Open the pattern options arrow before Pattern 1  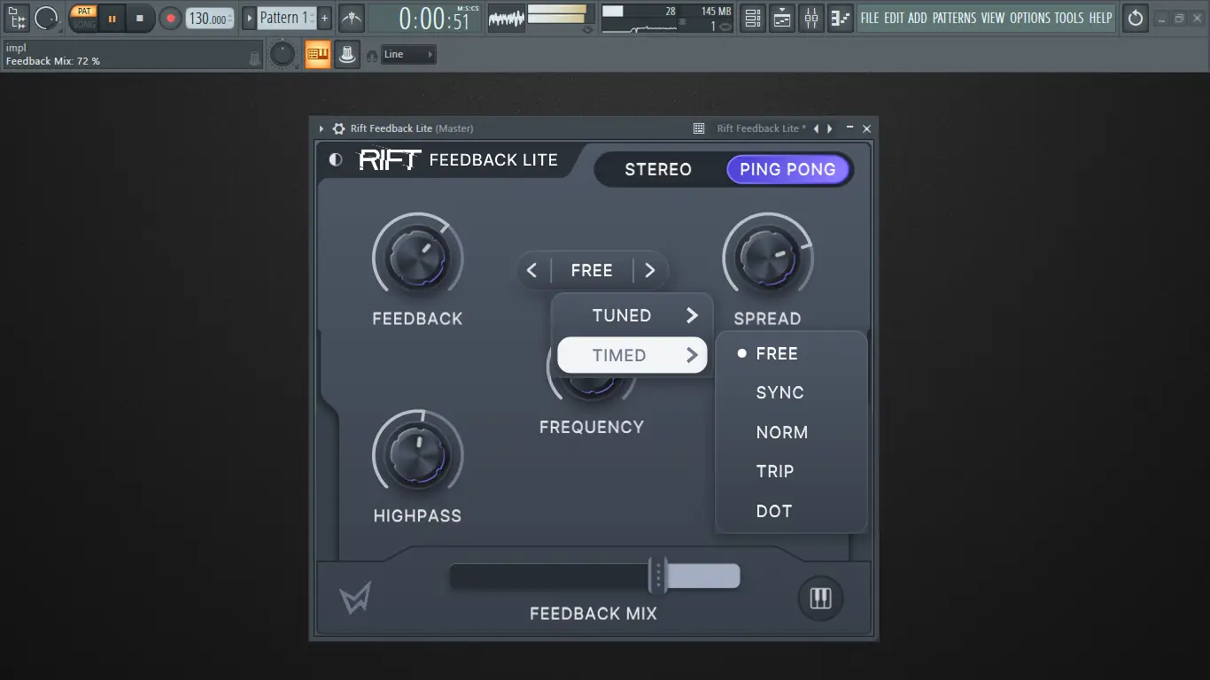[x=249, y=18]
